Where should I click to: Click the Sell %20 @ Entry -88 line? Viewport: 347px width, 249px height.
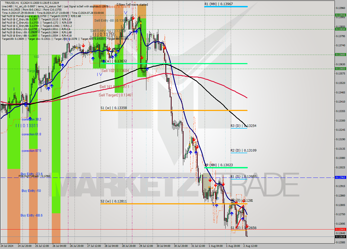pos(37,35)
